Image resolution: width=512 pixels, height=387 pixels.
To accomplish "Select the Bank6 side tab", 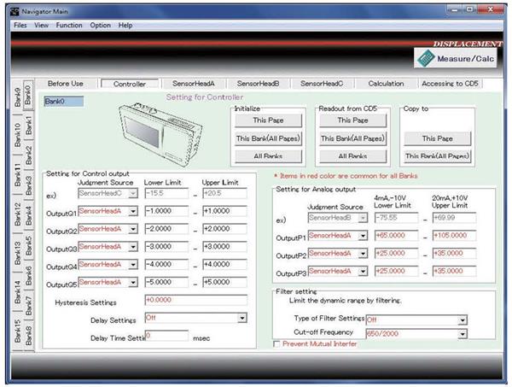I will pyautogui.click(x=28, y=276).
